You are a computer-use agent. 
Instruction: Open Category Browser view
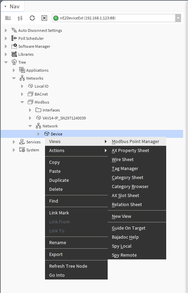point(137,186)
